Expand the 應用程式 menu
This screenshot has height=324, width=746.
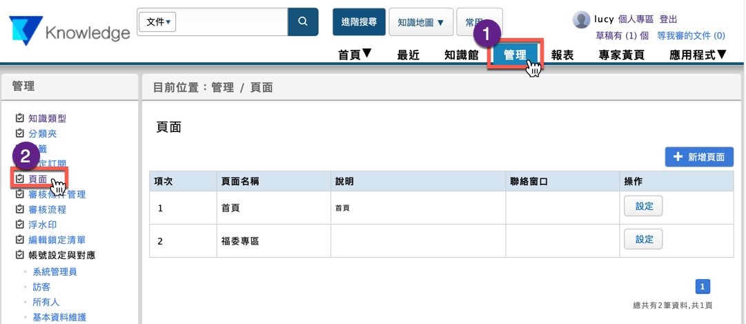tap(698, 55)
